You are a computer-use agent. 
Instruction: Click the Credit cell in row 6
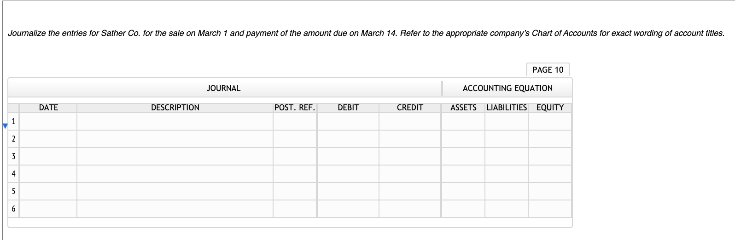(410, 209)
